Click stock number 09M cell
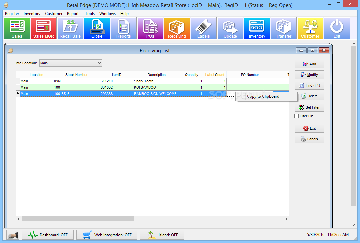 point(76,81)
